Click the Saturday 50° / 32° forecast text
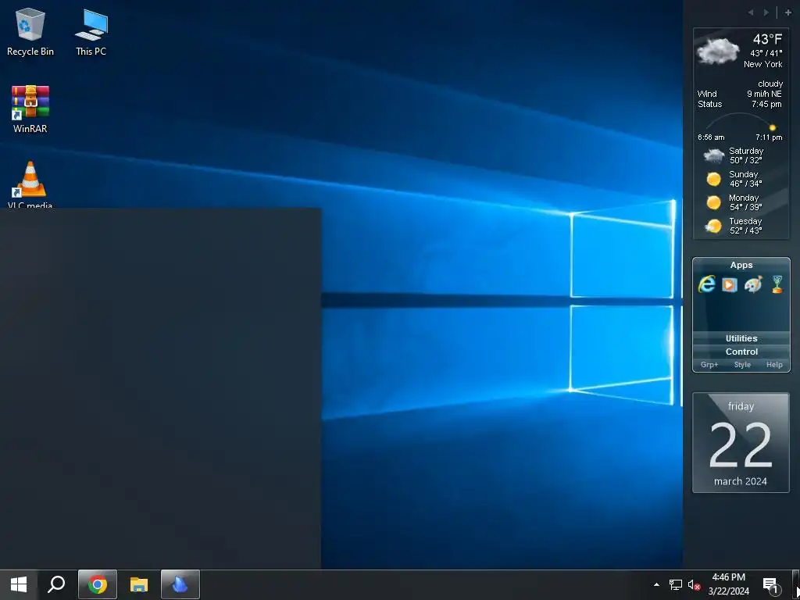 tap(746, 155)
